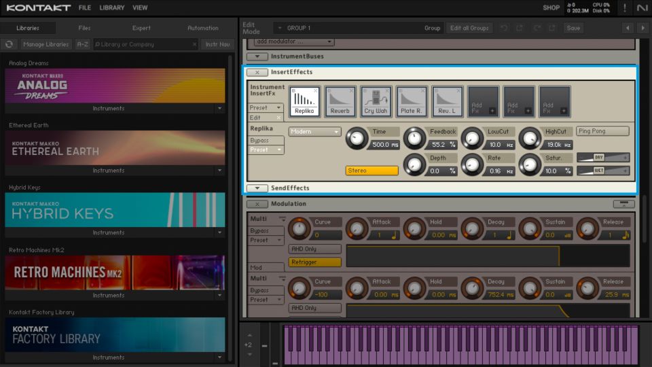Screen dimensions: 652x367
Task: Toggle Ping Pong delay mode
Action: 602,131
